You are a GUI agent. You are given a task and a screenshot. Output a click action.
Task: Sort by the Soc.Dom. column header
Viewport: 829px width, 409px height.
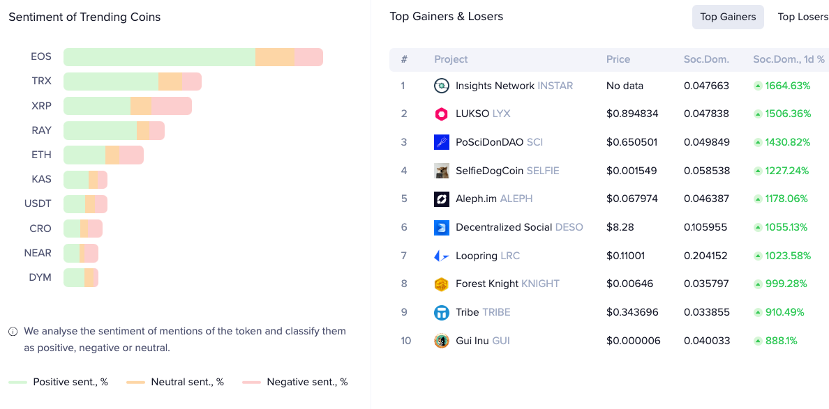point(706,59)
